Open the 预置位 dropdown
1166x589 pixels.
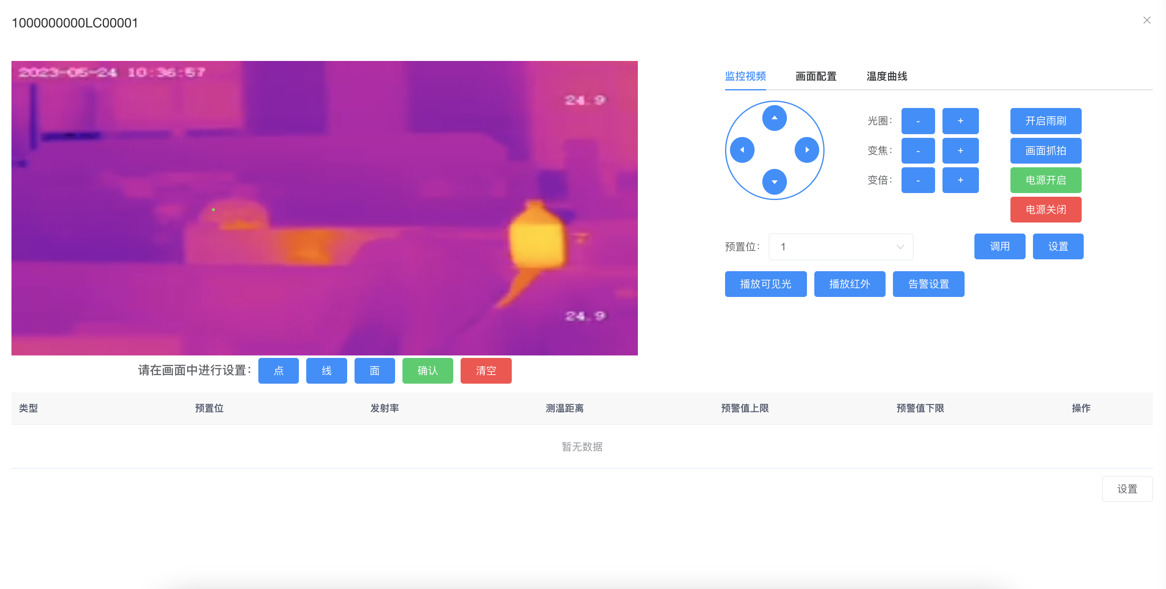pos(841,247)
